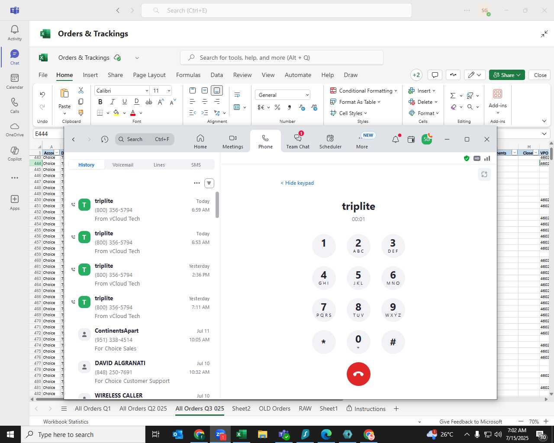554x443 pixels.
Task: Click Format Painter icon in Clipboard
Action: pos(81,113)
